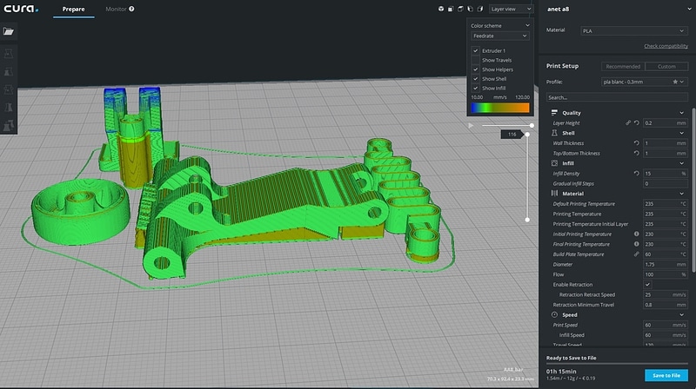Open the pla blanc profile dropdown
The width and height of the screenshot is (696, 389).
(645, 82)
